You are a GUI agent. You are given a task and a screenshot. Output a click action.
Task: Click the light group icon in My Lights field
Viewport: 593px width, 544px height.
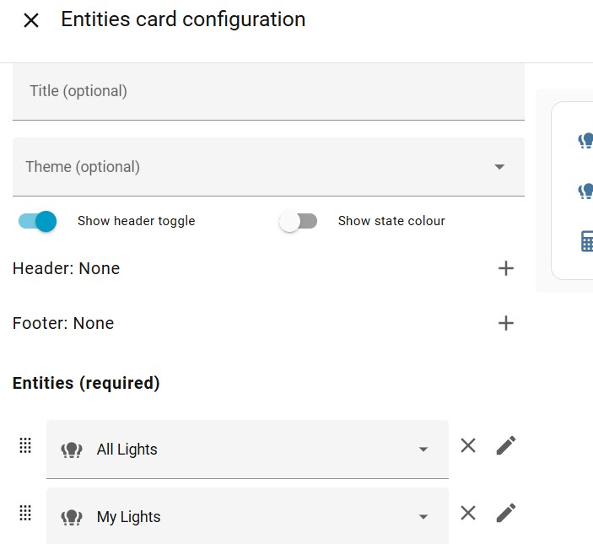point(72,517)
